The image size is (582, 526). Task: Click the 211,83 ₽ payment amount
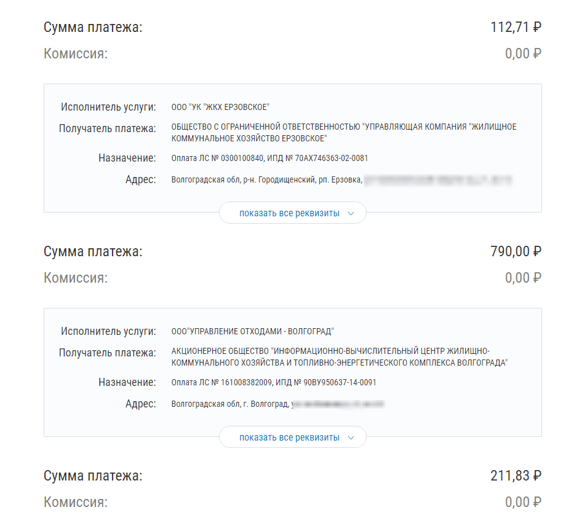(516, 476)
